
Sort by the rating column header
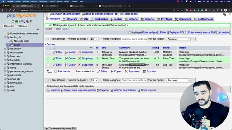(x=156, y=48)
